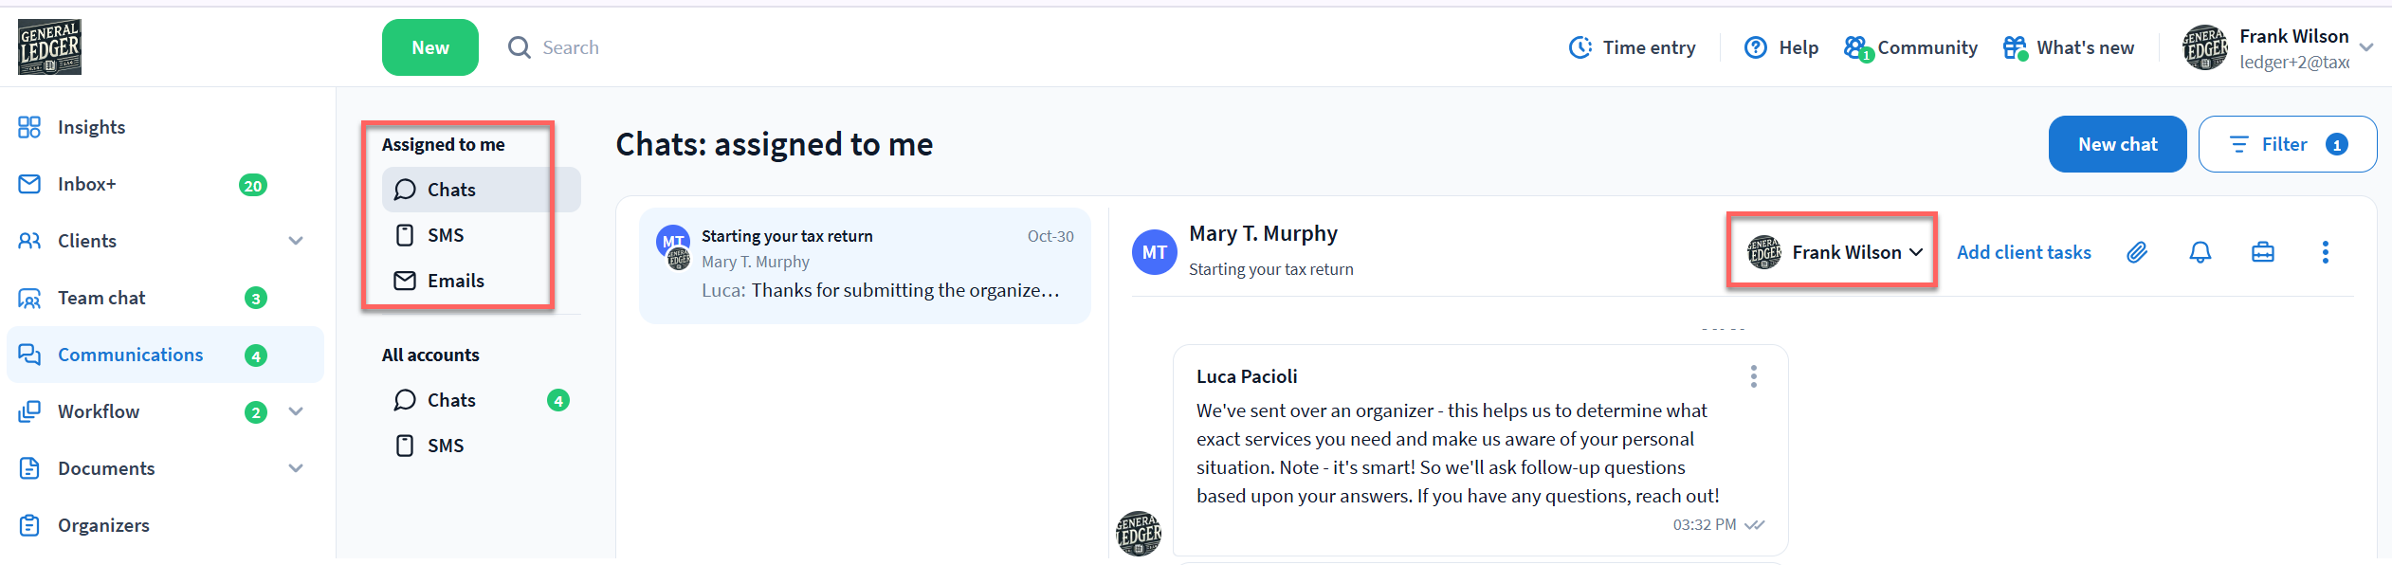This screenshot has width=2392, height=565.
Task: Click the briefcase icon in chat header
Action: 2262,252
